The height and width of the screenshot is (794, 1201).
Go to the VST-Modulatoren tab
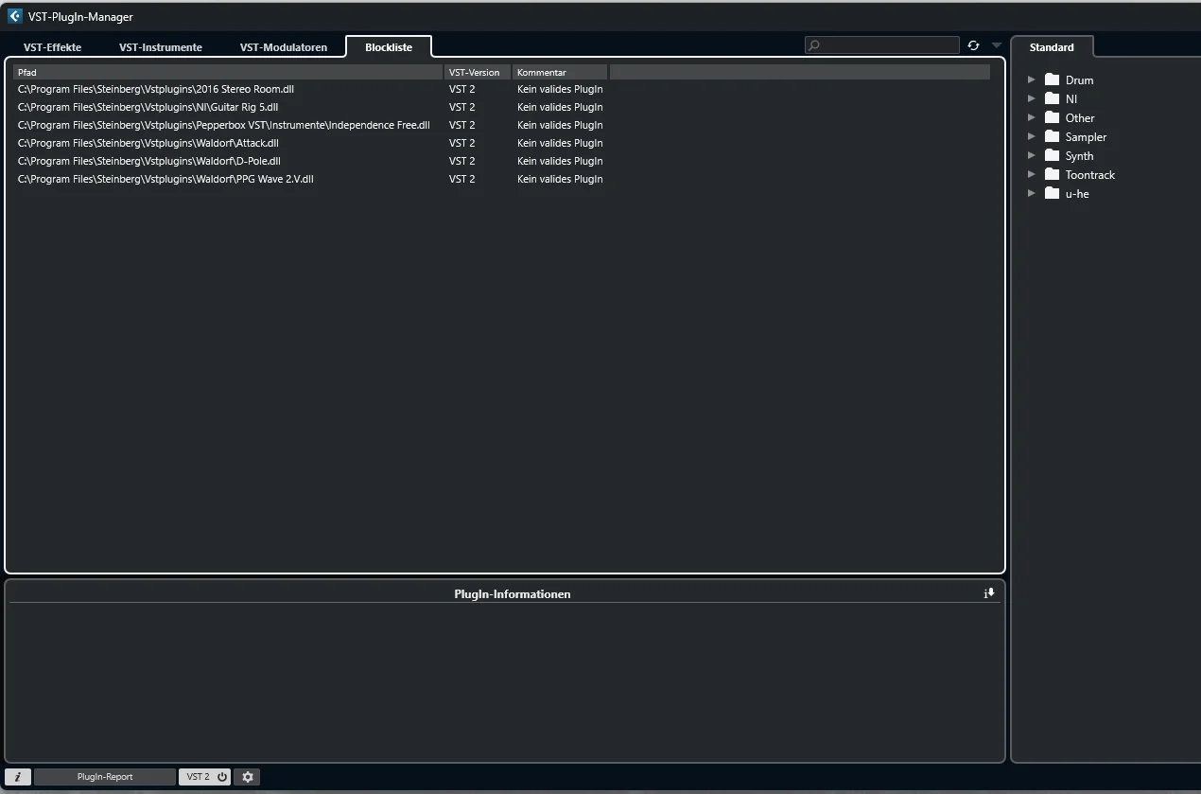pos(284,47)
